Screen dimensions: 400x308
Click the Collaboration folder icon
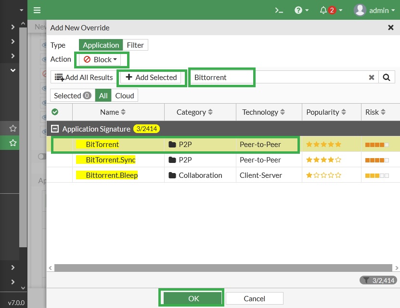[x=172, y=175]
